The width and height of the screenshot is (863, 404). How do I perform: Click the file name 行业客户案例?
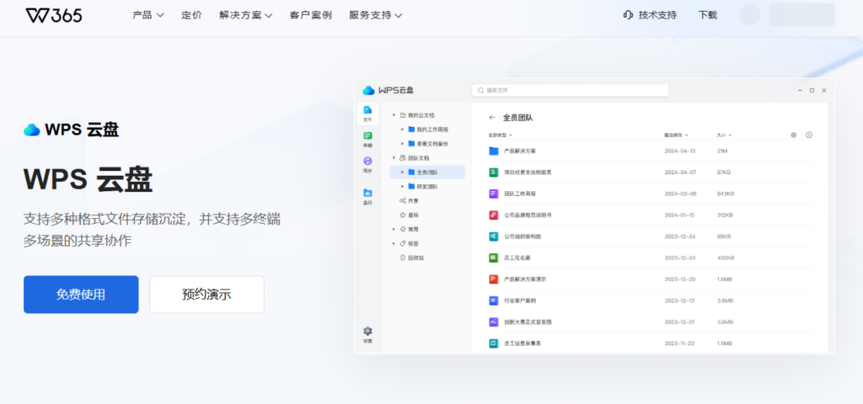pos(520,300)
